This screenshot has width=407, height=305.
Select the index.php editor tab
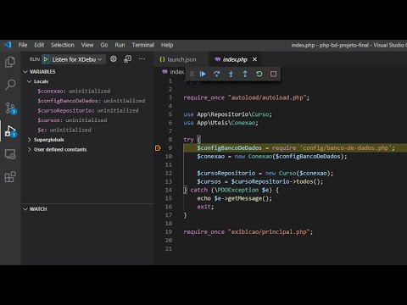(x=234, y=59)
